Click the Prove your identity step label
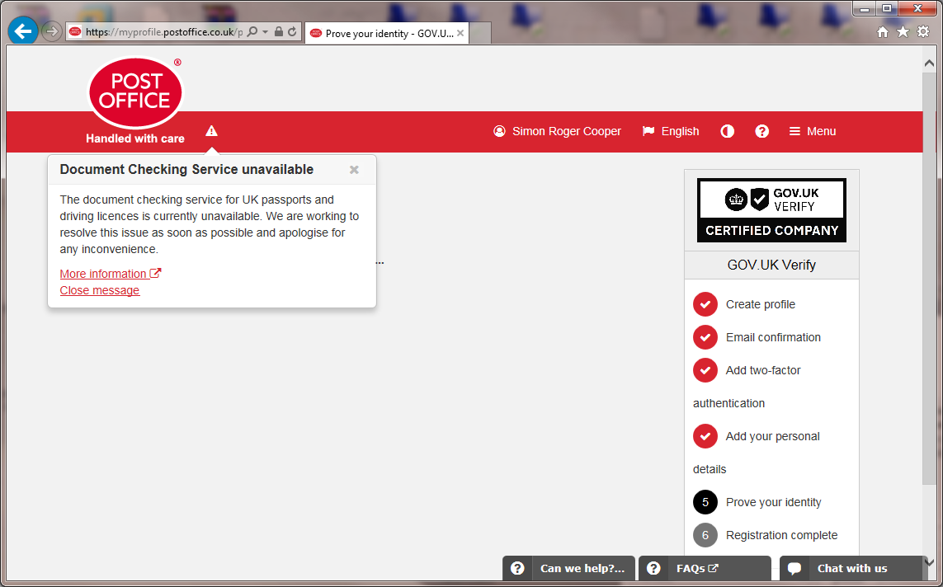Image resolution: width=943 pixels, height=587 pixels. 773,502
